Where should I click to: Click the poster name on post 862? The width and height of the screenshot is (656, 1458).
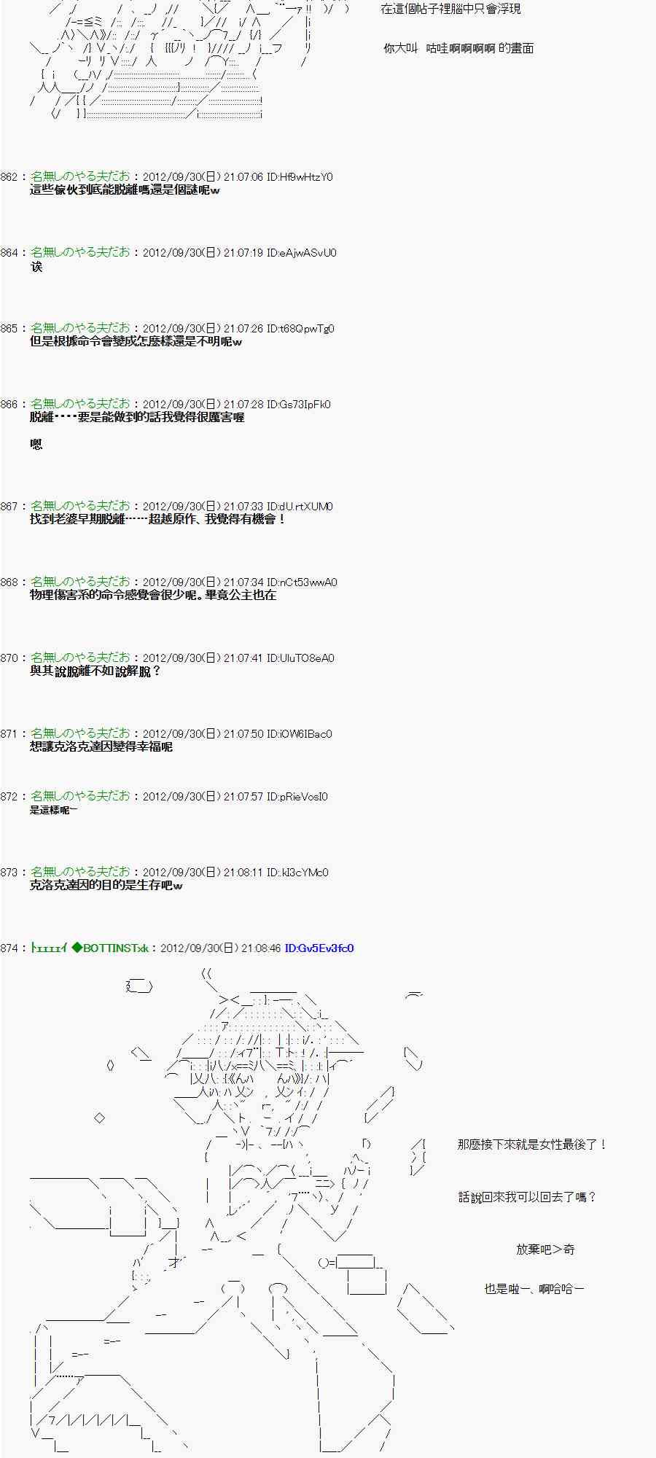(80, 177)
